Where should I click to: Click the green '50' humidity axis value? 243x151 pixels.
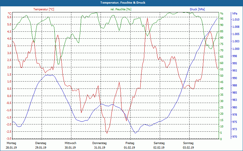pos(222,76)
